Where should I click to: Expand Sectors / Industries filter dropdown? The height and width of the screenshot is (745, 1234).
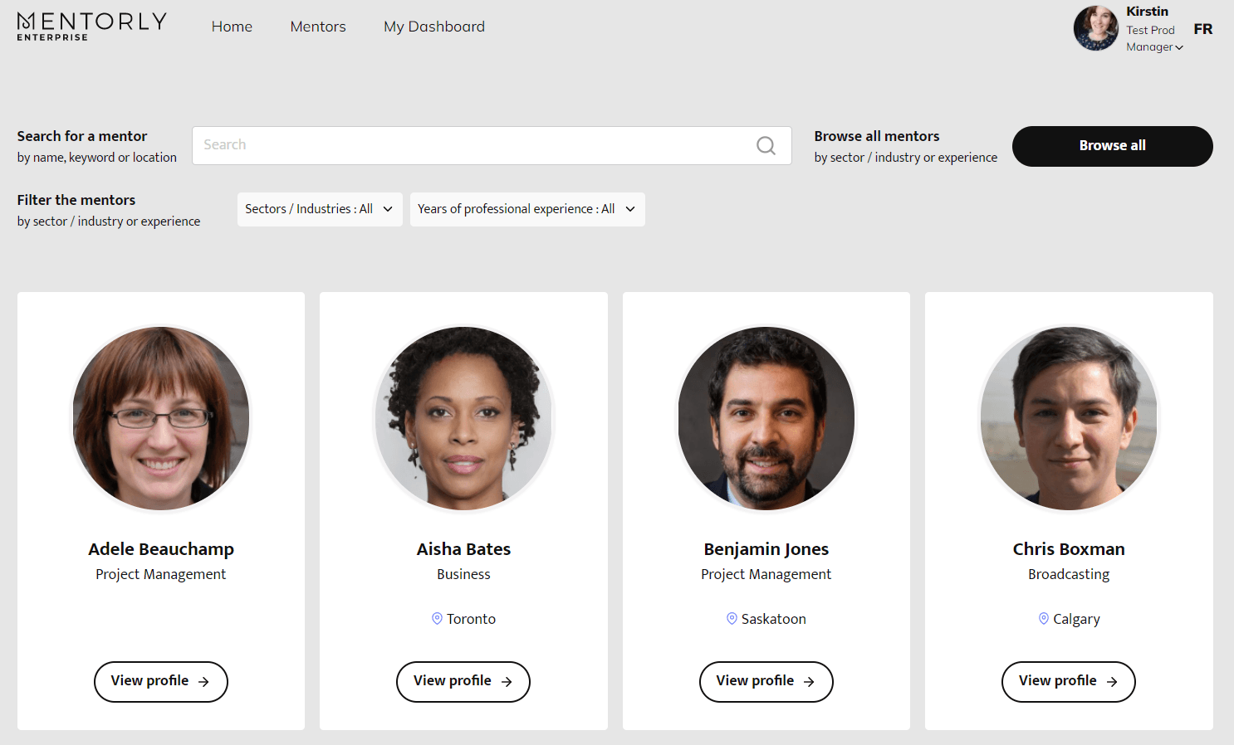tap(319, 209)
